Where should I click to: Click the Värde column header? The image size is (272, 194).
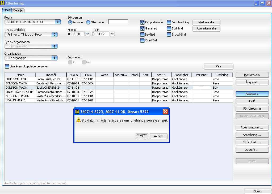[x=104, y=75]
